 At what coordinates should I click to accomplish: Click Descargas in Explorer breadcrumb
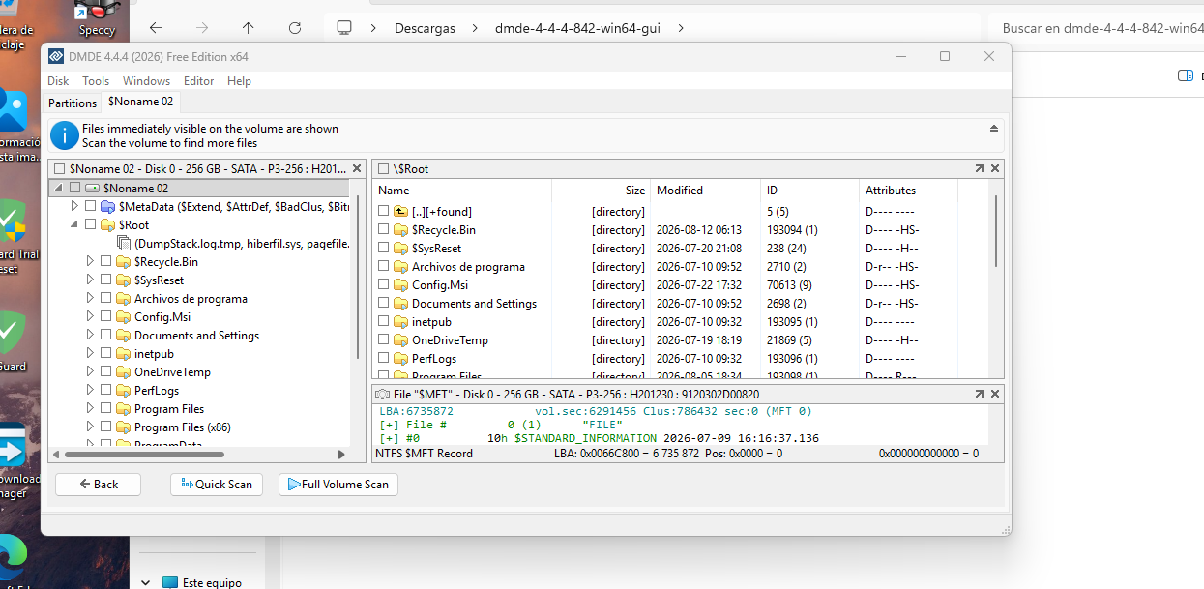pyautogui.click(x=425, y=28)
